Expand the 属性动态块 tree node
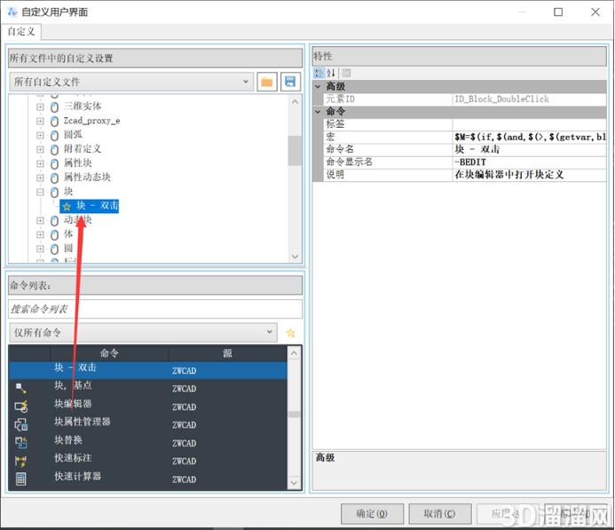This screenshot has width=615, height=530. click(40, 178)
